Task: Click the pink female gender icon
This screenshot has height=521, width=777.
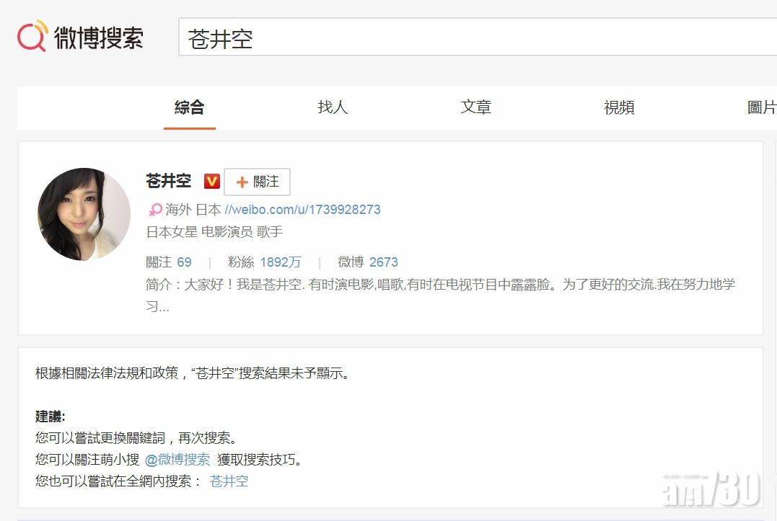Action: (155, 210)
